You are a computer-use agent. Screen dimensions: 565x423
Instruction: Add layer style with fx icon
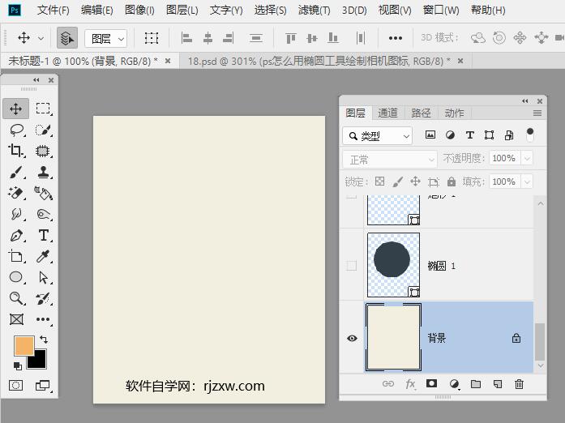point(410,384)
